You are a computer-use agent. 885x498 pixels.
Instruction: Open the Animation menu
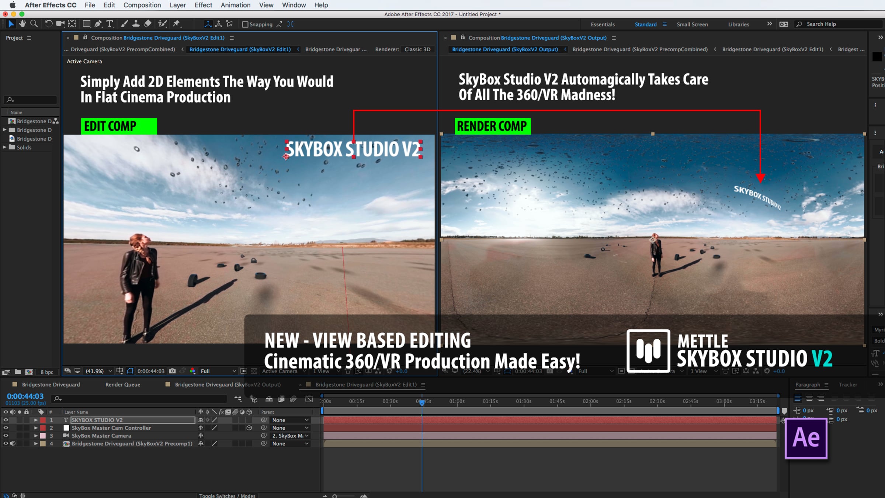coord(235,5)
